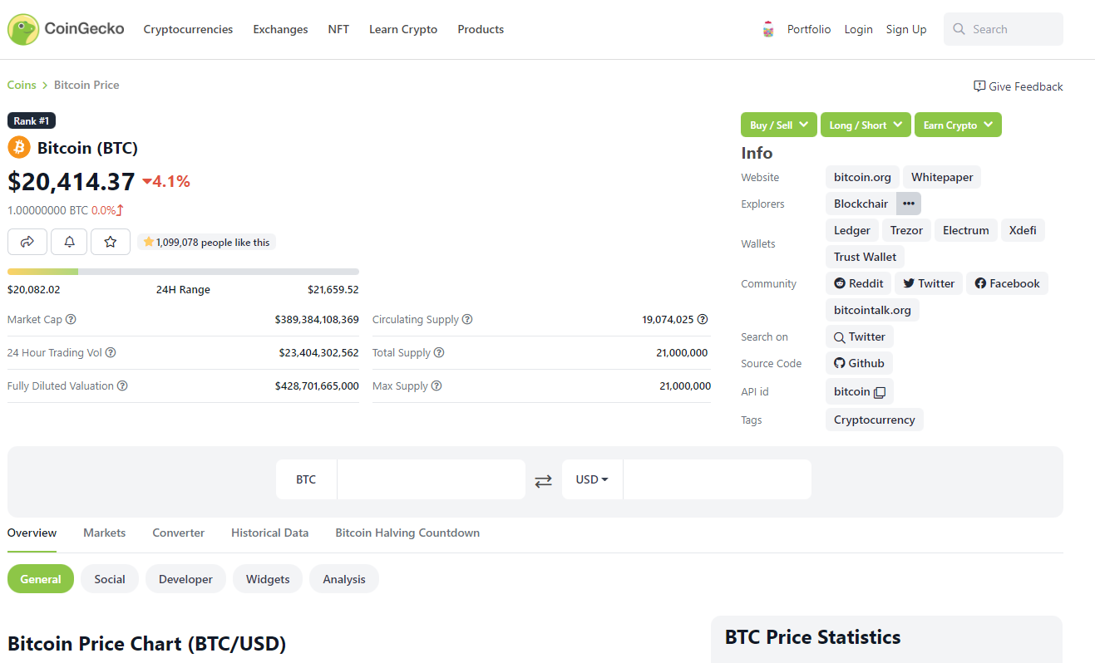Search Bitcoin on Twitter
The height and width of the screenshot is (663, 1095).
pos(860,336)
